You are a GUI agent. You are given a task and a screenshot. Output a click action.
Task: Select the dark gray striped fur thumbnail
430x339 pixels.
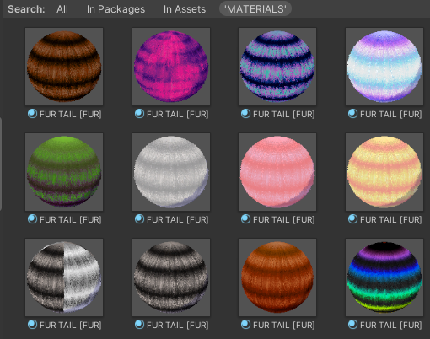pos(171,277)
